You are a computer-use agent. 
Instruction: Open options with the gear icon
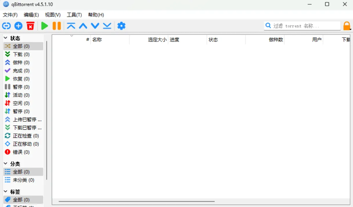(x=121, y=26)
